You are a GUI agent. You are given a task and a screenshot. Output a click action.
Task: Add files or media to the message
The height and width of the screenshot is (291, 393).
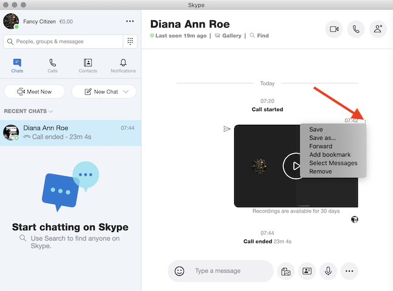[286, 271]
